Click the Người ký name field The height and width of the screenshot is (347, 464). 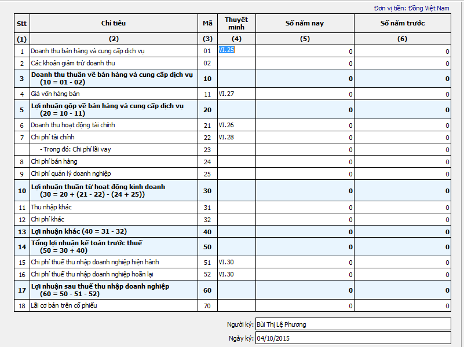tap(352, 324)
